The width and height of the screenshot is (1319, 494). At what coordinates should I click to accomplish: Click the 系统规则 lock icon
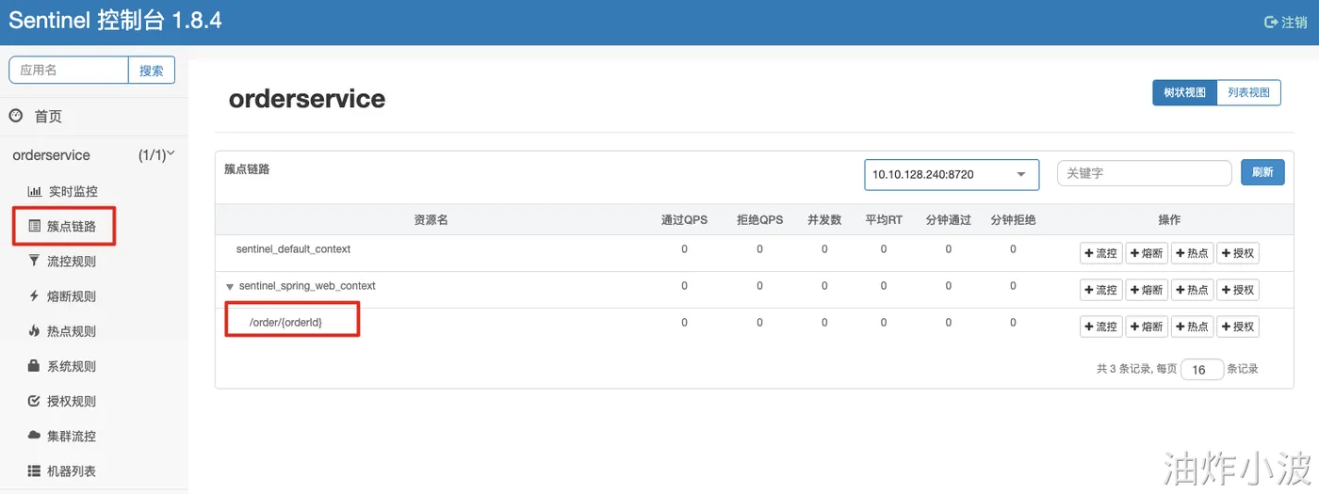(x=35, y=366)
